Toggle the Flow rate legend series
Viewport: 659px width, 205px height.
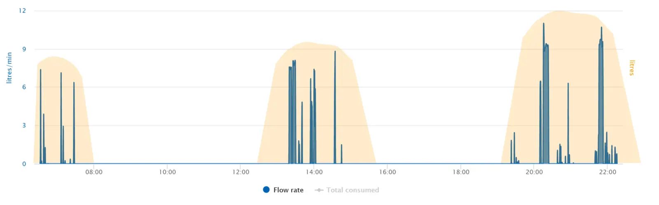coord(283,190)
